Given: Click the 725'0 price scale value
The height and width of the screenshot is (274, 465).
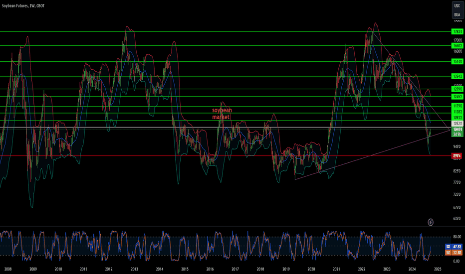Looking at the screenshot, I should 458,195.
